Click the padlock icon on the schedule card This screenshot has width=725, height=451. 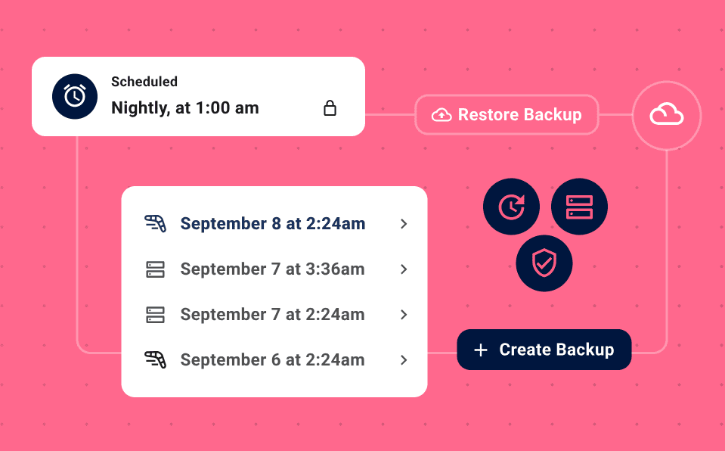(x=330, y=108)
